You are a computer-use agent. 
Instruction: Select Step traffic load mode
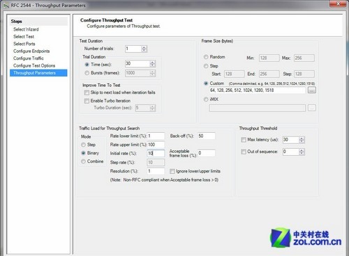pos(83,145)
